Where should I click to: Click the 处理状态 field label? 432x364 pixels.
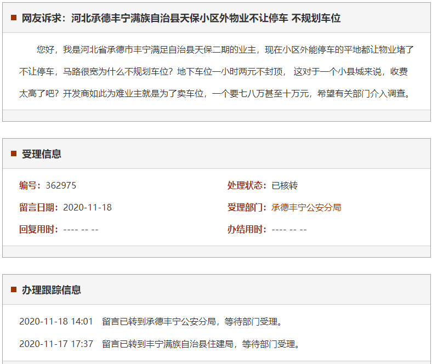[247, 185]
